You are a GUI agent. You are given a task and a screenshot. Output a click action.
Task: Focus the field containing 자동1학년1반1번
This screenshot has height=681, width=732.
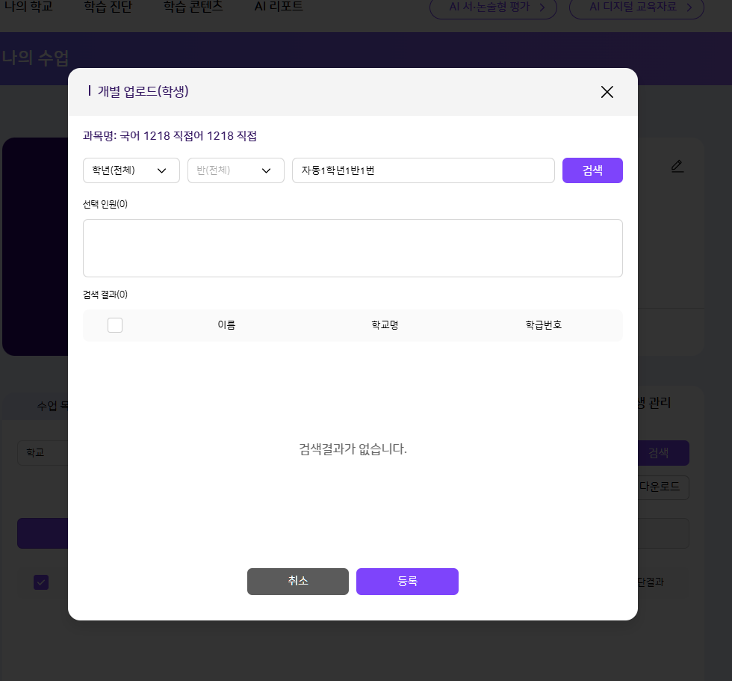click(423, 170)
